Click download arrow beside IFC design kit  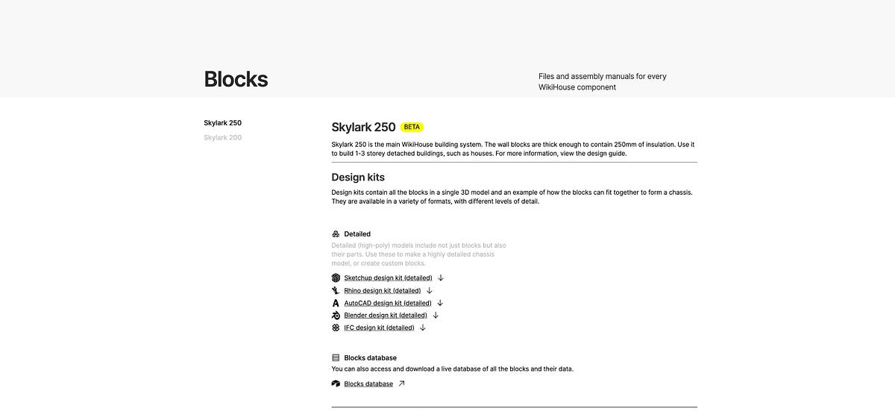pyautogui.click(x=423, y=327)
